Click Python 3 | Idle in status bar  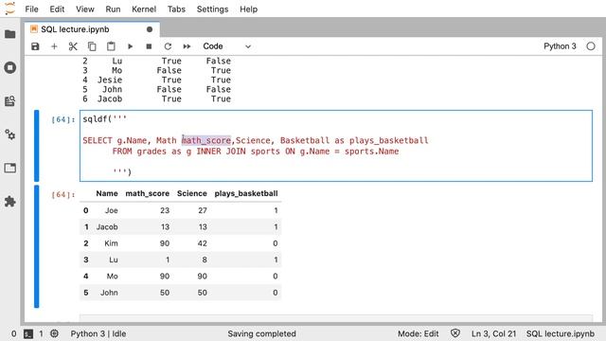coord(98,333)
